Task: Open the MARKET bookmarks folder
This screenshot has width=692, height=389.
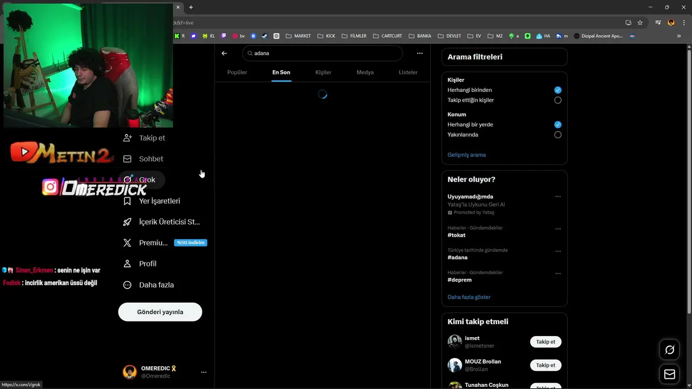Action: click(298, 36)
